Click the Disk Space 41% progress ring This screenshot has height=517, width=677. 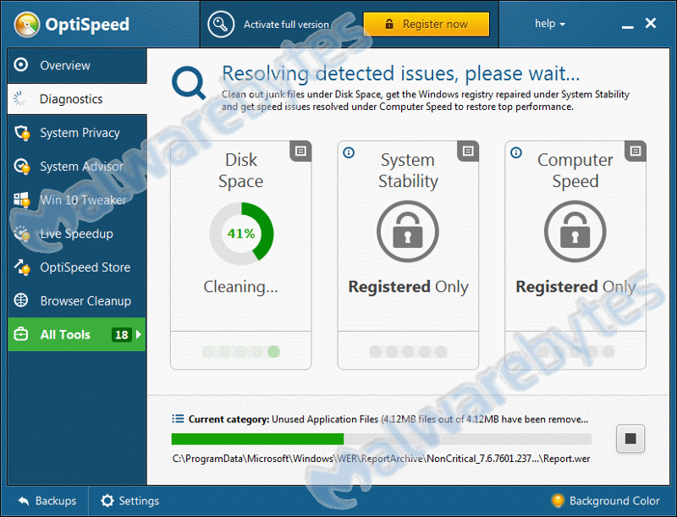(x=241, y=234)
